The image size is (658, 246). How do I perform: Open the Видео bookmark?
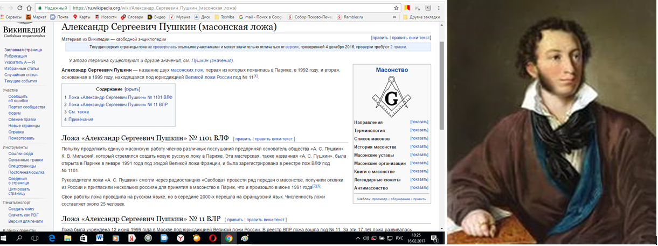pyautogui.click(x=157, y=17)
